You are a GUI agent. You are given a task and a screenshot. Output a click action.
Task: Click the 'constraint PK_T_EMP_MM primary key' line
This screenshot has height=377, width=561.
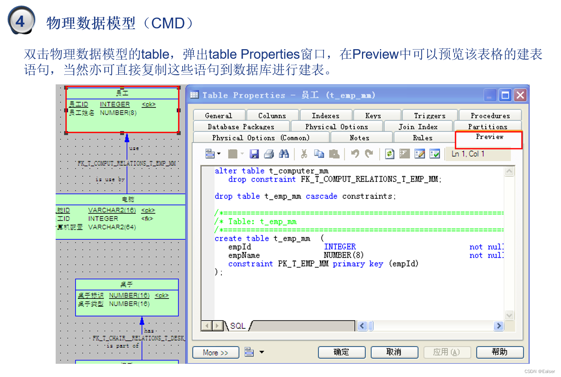point(323,264)
